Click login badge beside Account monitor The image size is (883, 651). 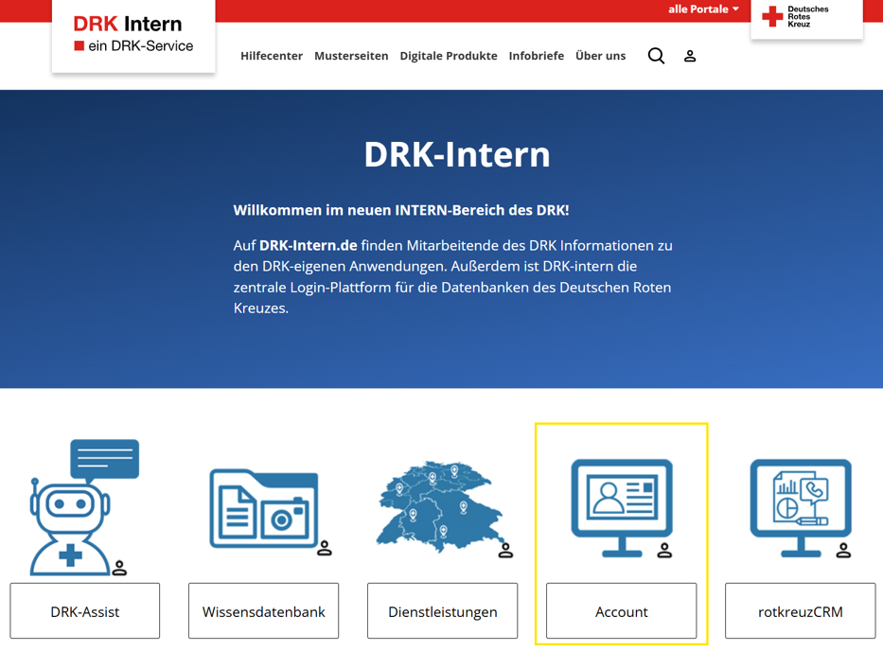click(x=664, y=550)
